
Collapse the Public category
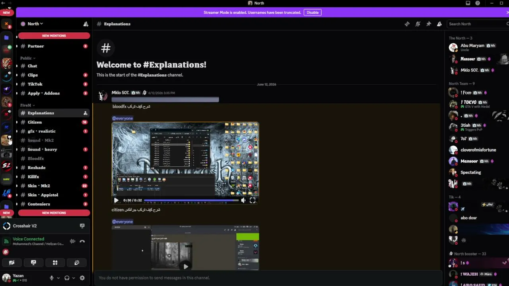(x=27, y=58)
